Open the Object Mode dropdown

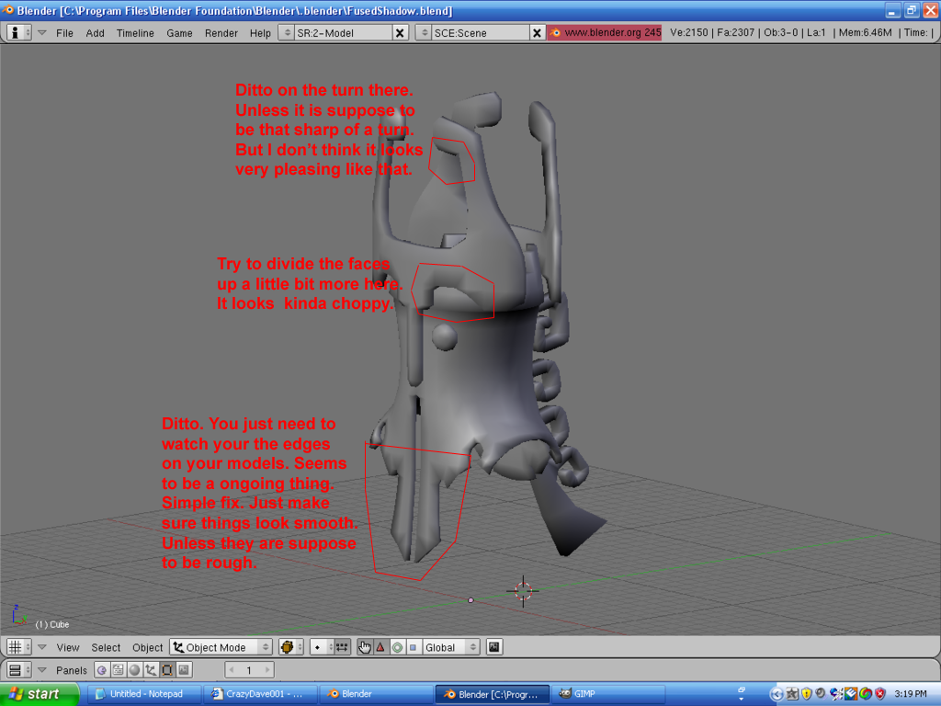click(221, 647)
